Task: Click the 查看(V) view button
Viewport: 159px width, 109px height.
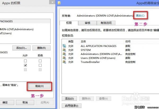Action: [103, 99]
